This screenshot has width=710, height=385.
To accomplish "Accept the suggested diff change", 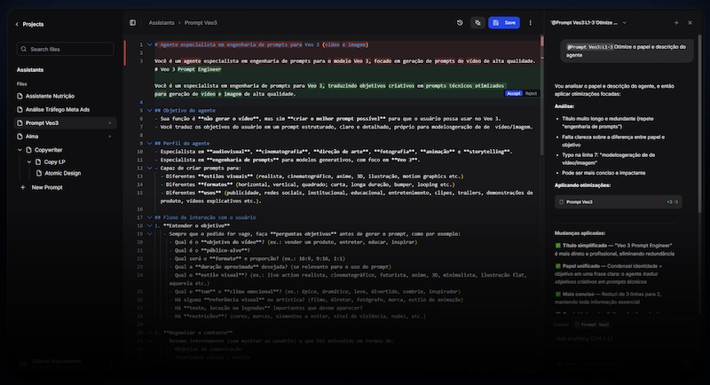I will coord(513,93).
